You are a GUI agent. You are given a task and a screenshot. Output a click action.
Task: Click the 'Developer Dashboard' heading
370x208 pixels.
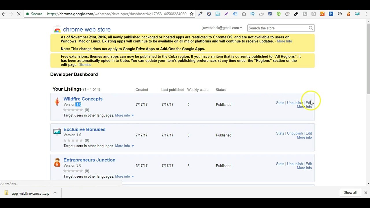click(x=74, y=75)
